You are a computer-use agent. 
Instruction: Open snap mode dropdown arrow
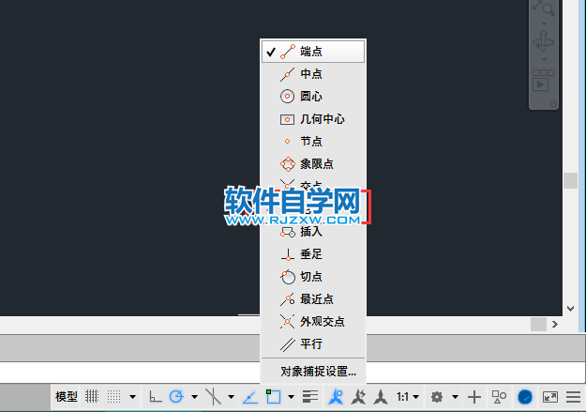coord(133,397)
